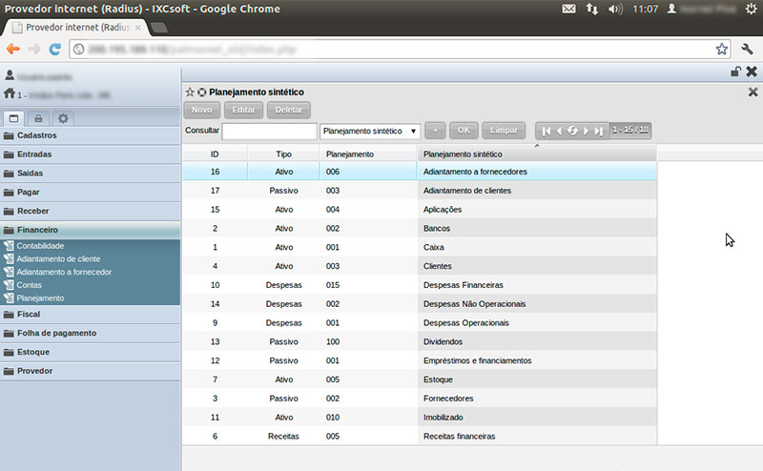Click the home icon in sidebar header
Viewport: 763px width, 471px height.
pyautogui.click(x=10, y=93)
